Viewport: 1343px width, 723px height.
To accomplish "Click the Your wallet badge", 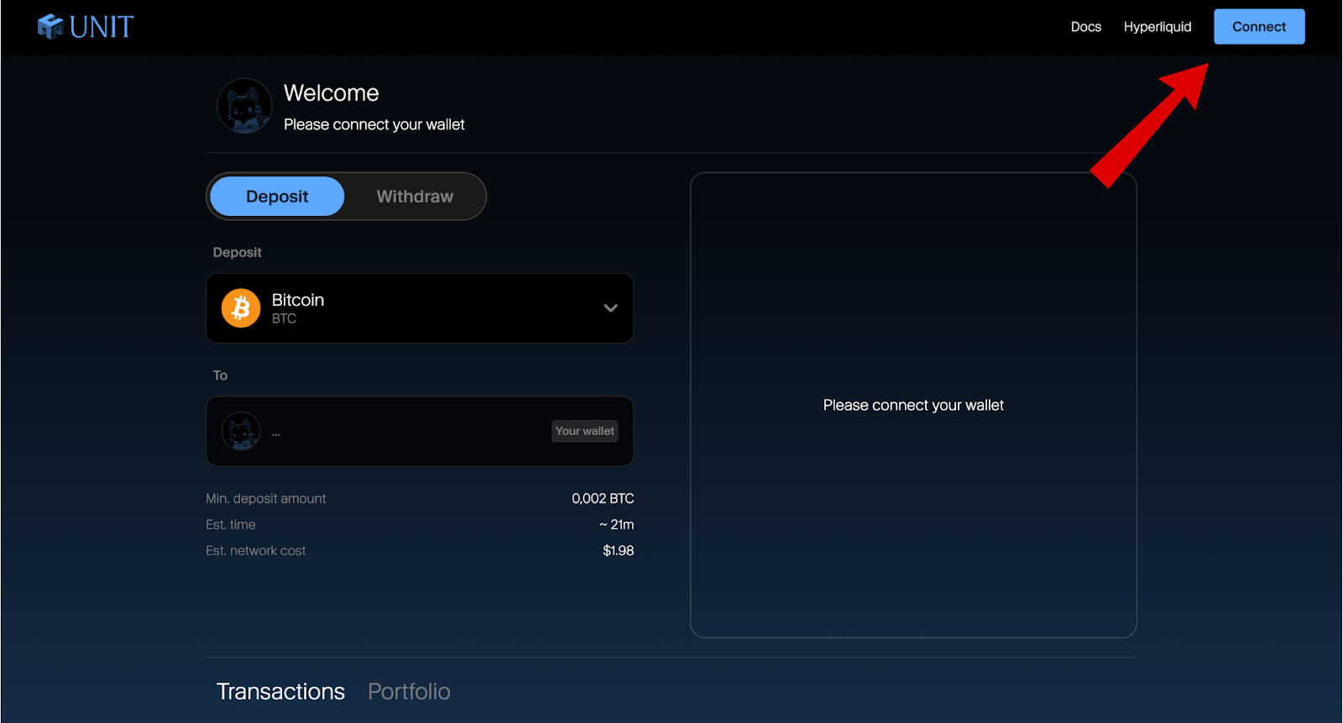I will tap(585, 431).
